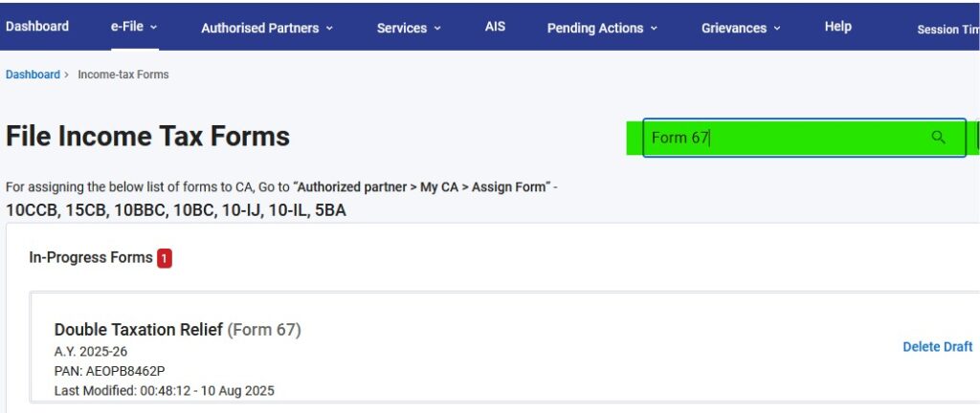Open the Help menu item
The image size is (980, 413).
pos(837,27)
